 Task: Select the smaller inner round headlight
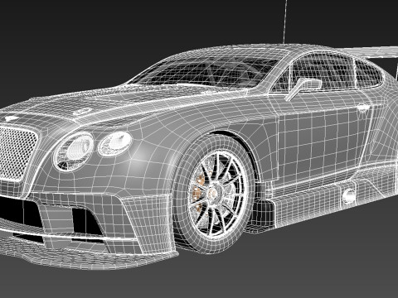coord(115,144)
